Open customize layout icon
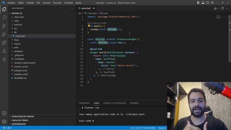Image resolution: width=231 pixels, height=130 pixels. pos(212,3)
